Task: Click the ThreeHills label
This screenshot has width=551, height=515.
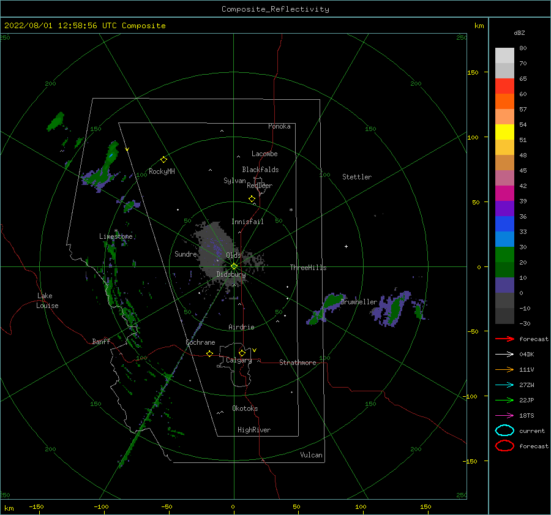Action: tap(308, 268)
